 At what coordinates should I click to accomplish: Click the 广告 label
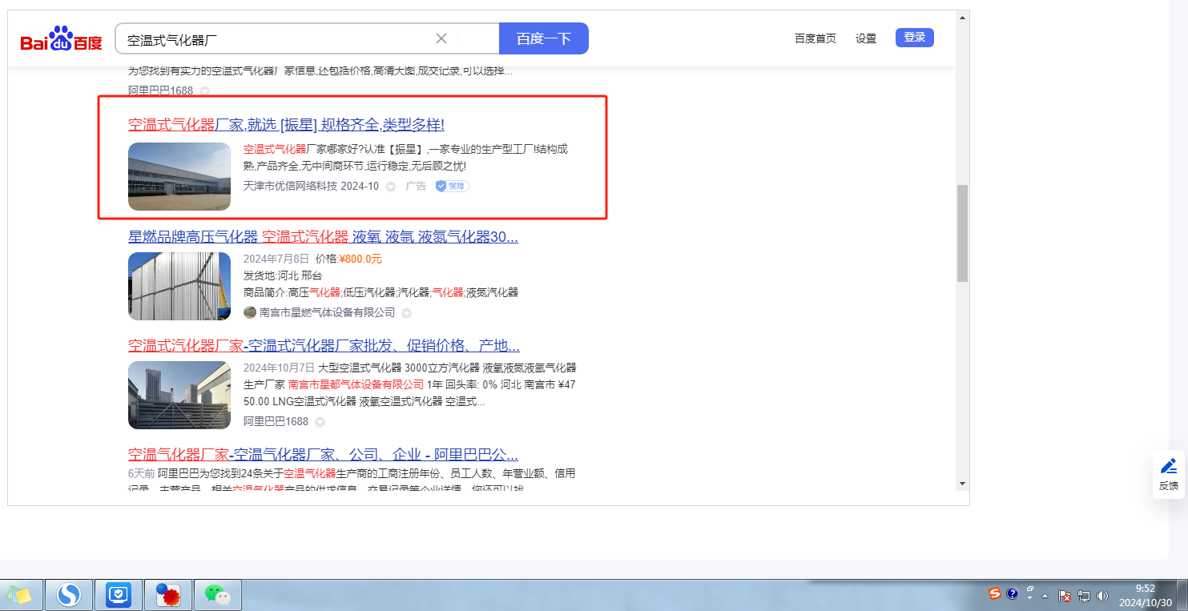(x=416, y=186)
